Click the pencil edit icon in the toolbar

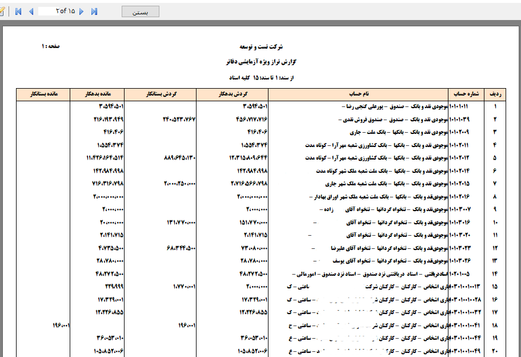click(2, 11)
